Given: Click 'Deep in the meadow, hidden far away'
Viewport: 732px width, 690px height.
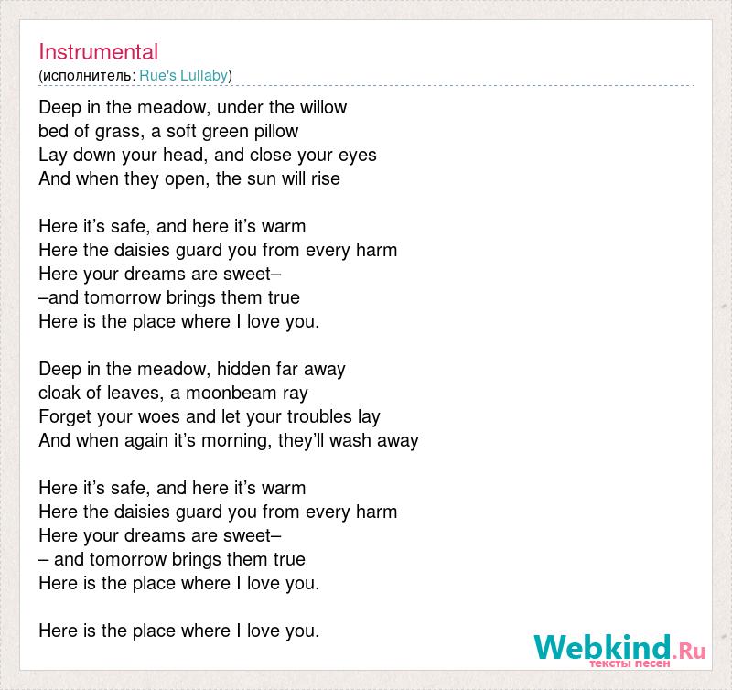Looking at the screenshot, I should click(192, 370).
